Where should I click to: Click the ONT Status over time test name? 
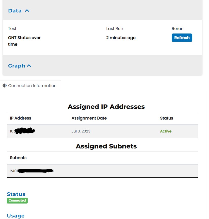tap(24, 41)
